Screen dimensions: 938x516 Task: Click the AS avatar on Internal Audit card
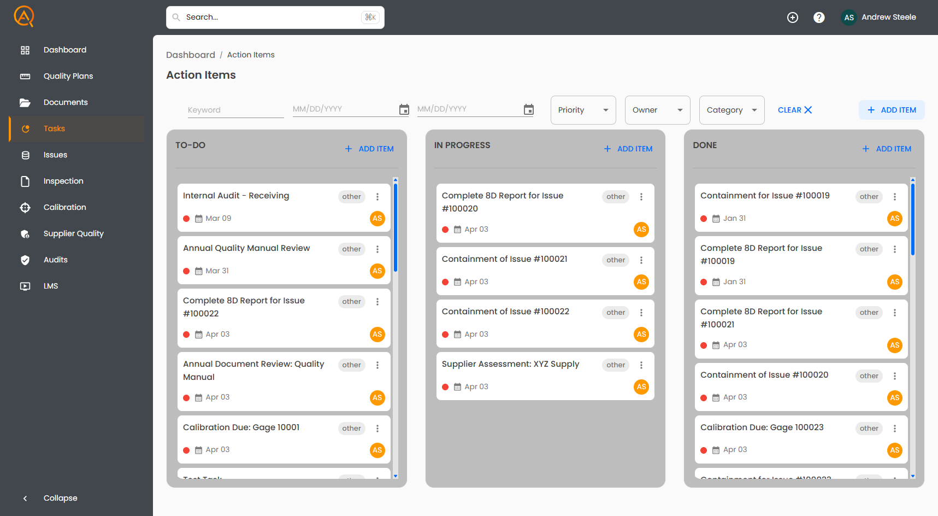[377, 219]
